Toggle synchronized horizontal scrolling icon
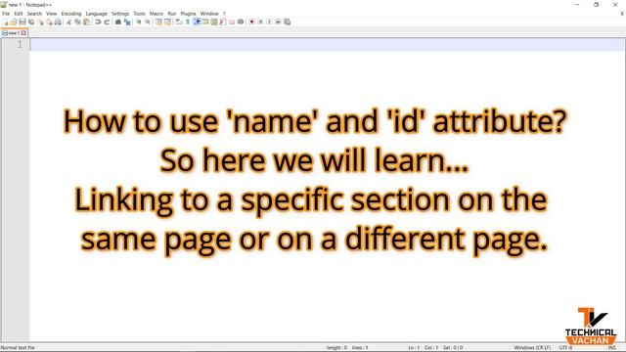The image size is (626, 352). click(x=167, y=22)
